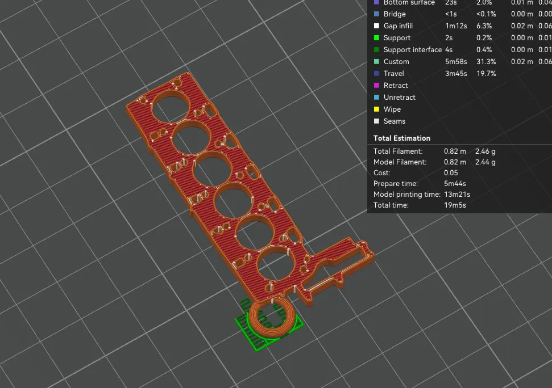Viewport: 552px width, 388px height.
Task: Click the Model Filament weight 2.44 g
Action: pyautogui.click(x=485, y=162)
